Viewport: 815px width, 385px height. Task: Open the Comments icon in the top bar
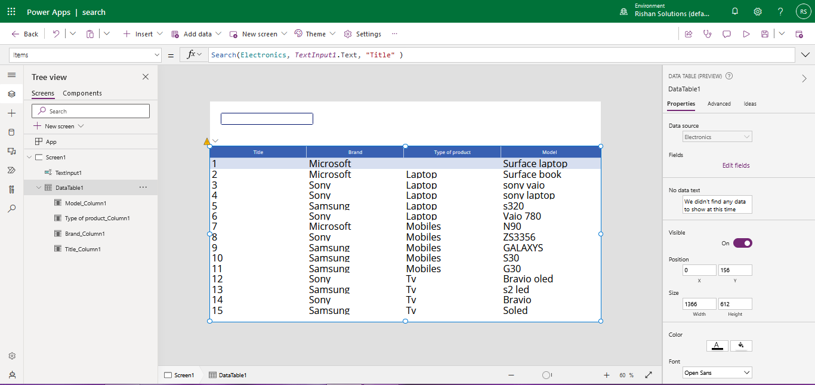point(727,33)
